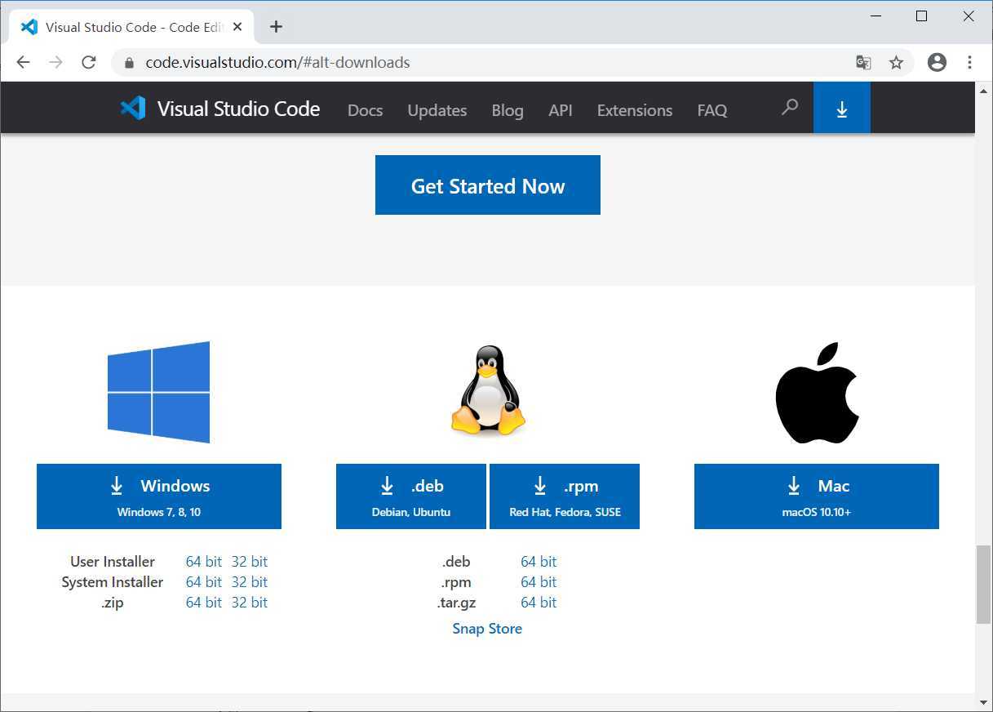
Task: Go to the Updates page in navbar
Action: (437, 110)
